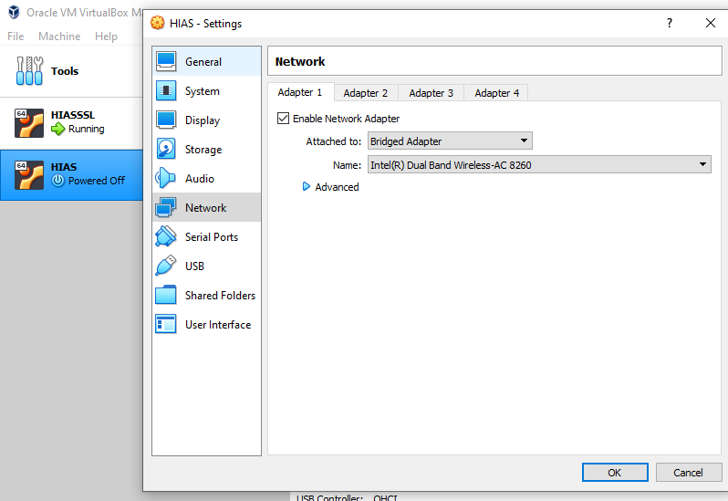Cancel the settings dialog
The width and height of the screenshot is (728, 501).
click(689, 472)
